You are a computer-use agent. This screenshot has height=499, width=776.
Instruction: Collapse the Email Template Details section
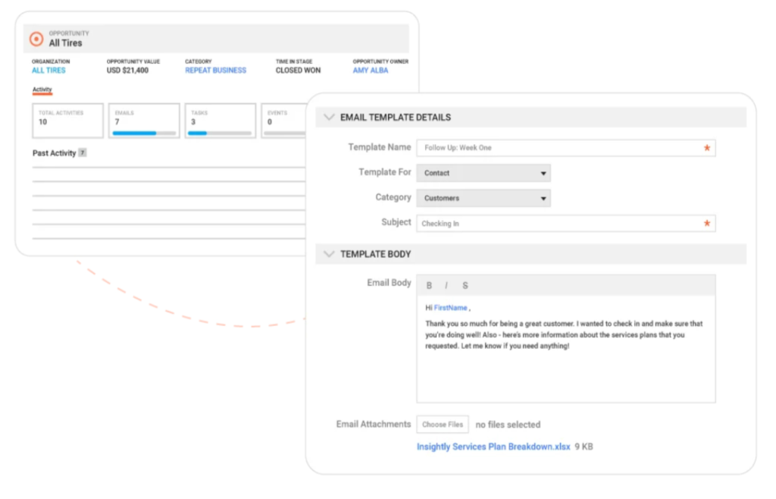(329, 117)
